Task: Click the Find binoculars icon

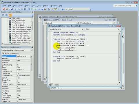Action: point(25,9)
